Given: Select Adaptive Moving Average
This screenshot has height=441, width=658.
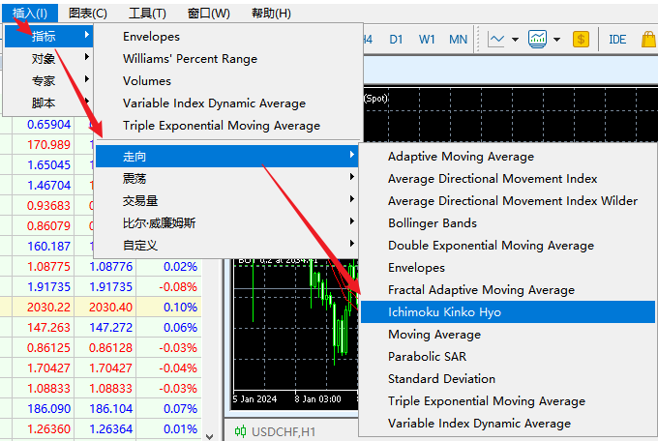Looking at the screenshot, I should tap(508, 157).
